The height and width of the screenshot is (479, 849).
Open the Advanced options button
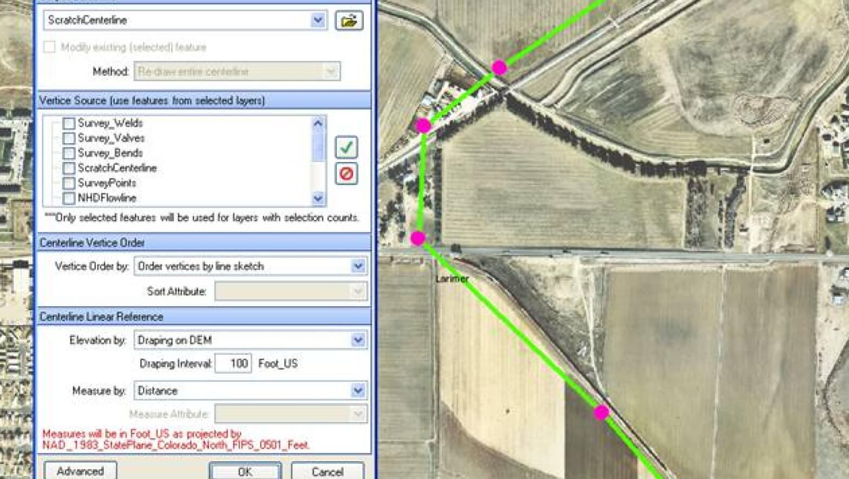(80, 471)
